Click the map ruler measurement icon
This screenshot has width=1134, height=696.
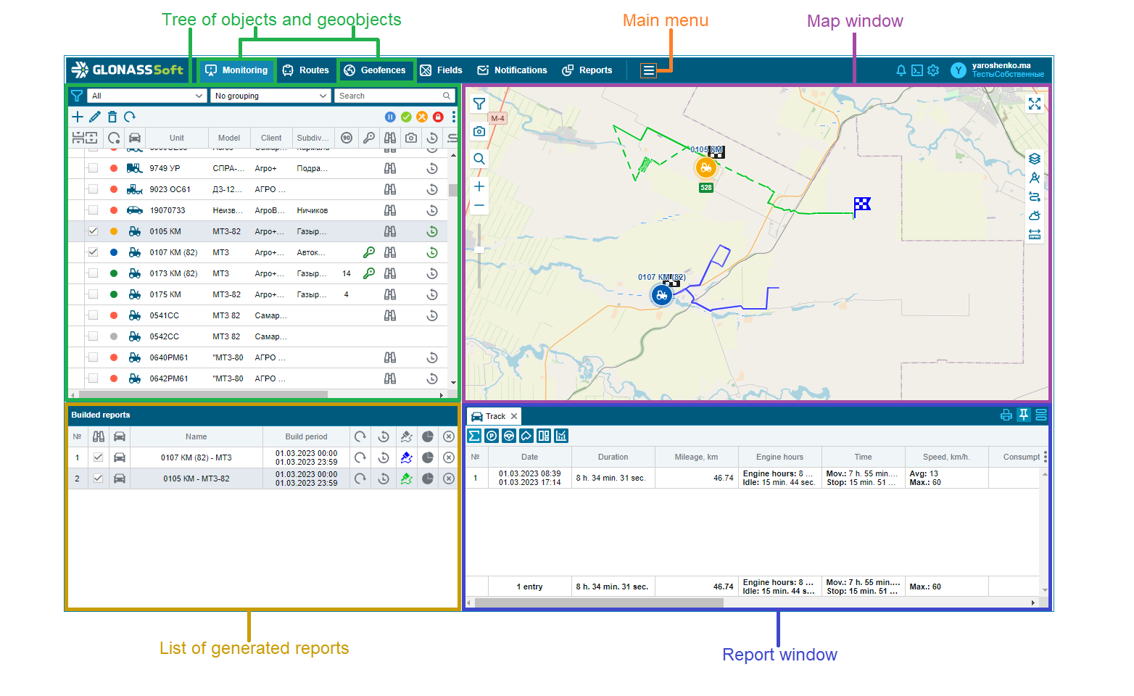(x=1035, y=234)
